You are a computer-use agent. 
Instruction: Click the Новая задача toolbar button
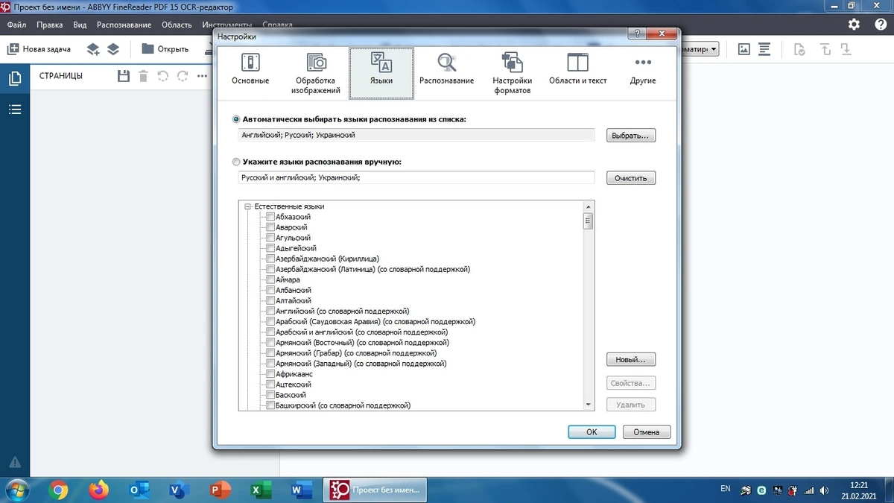pyautogui.click(x=39, y=49)
